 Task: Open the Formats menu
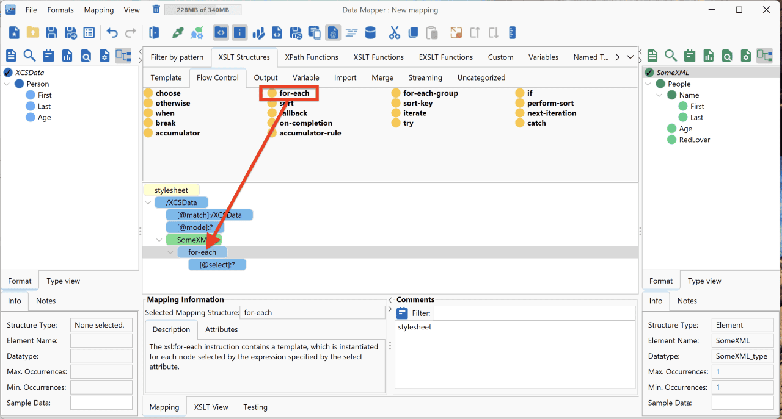[60, 10]
